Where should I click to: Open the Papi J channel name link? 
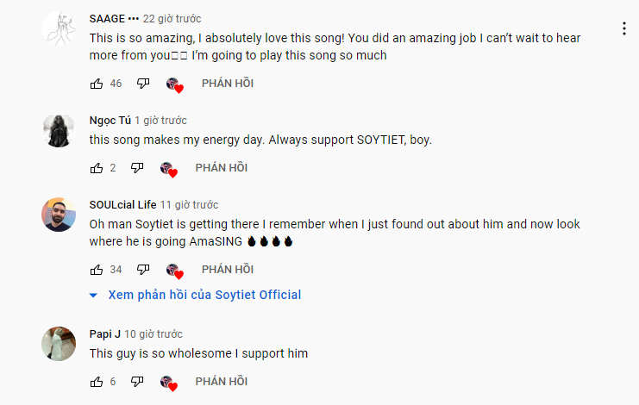tap(104, 334)
